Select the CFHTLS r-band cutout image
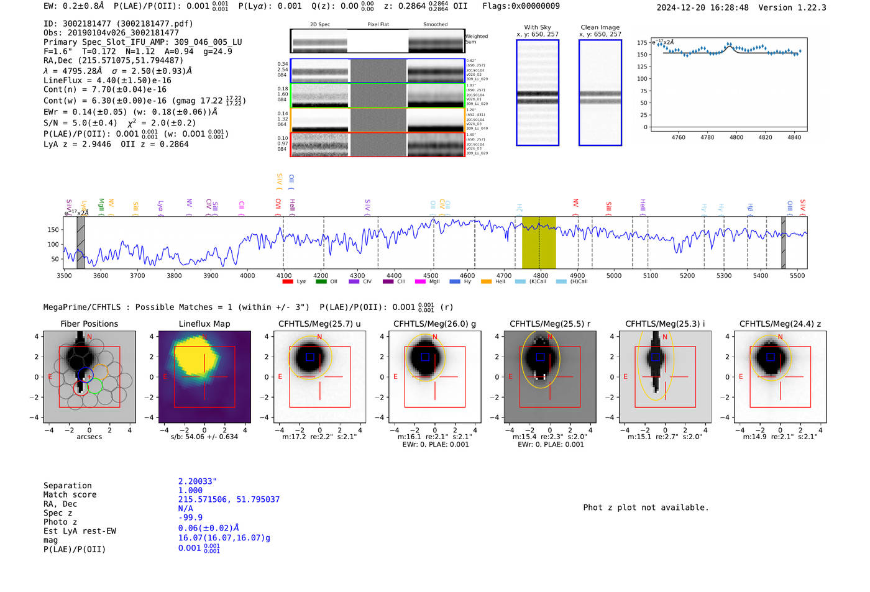 (550, 377)
